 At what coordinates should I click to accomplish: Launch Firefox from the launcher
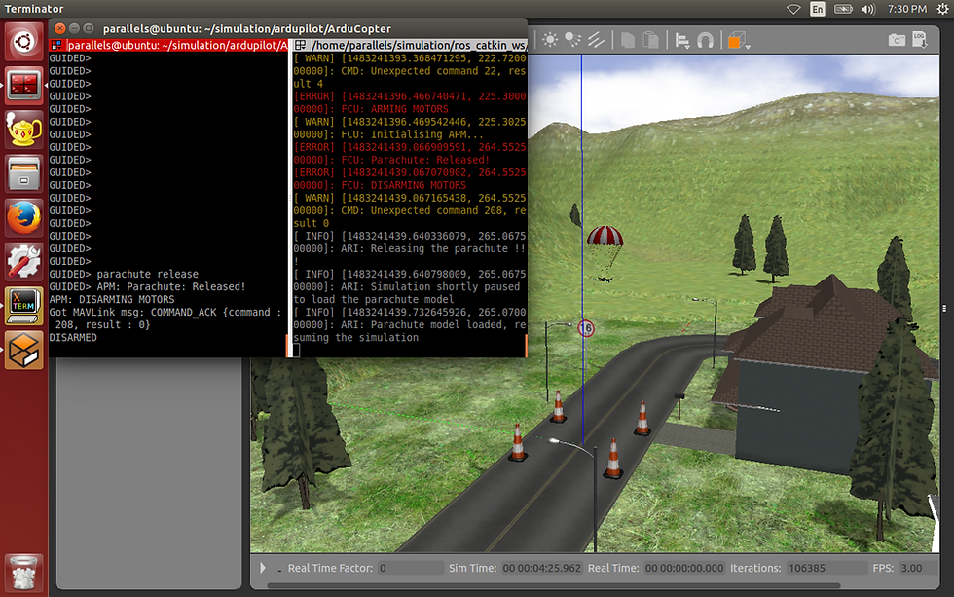coord(24,218)
